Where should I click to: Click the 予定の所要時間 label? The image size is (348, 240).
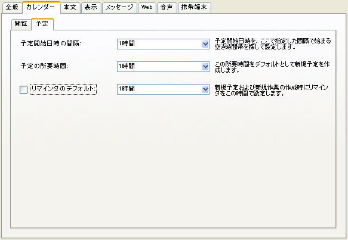(x=44, y=66)
